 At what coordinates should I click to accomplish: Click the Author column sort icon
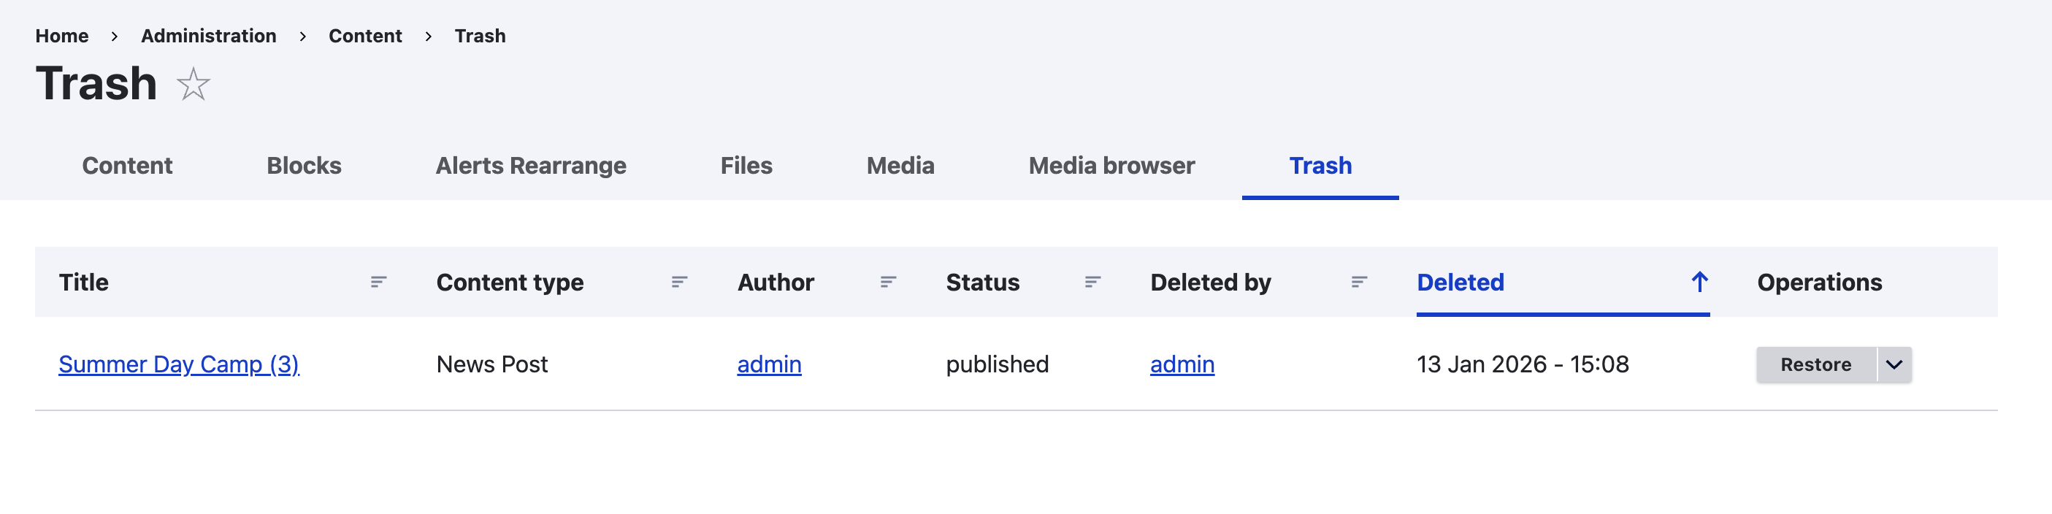[887, 282]
